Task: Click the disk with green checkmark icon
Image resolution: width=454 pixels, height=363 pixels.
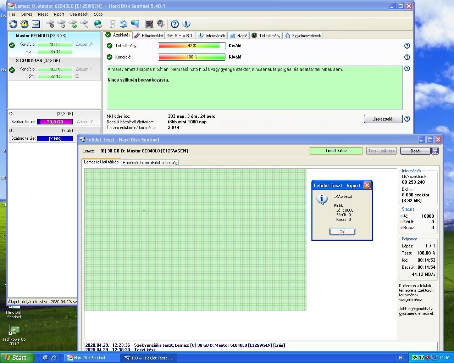Action: click(x=73, y=24)
